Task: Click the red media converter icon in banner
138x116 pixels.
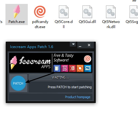Action: pyautogui.click(x=72, y=68)
